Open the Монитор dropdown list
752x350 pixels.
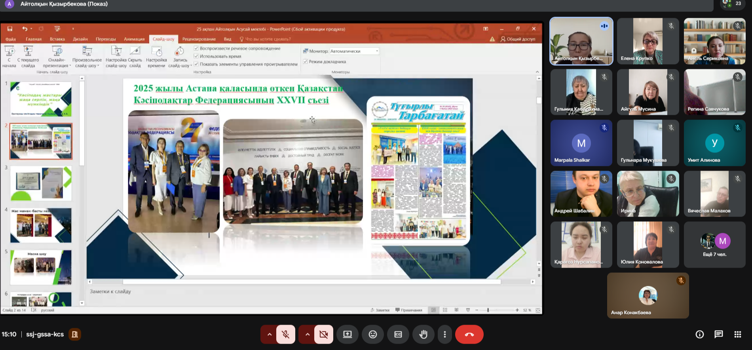376,51
